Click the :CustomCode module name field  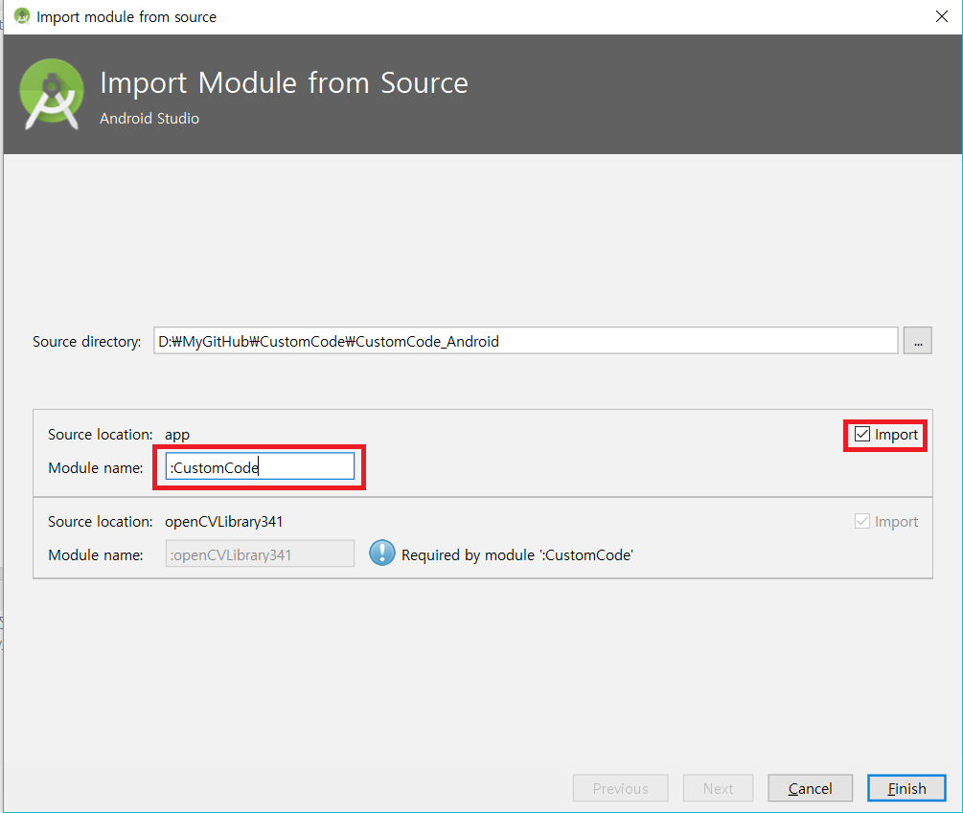click(260, 467)
